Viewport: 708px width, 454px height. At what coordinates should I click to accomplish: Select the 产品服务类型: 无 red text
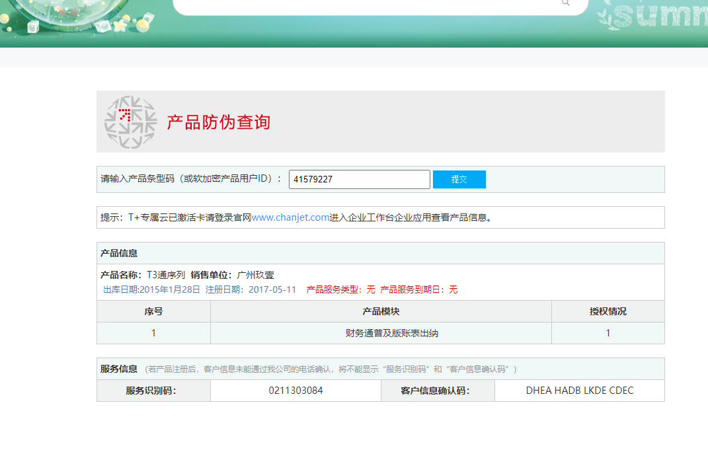(340, 289)
